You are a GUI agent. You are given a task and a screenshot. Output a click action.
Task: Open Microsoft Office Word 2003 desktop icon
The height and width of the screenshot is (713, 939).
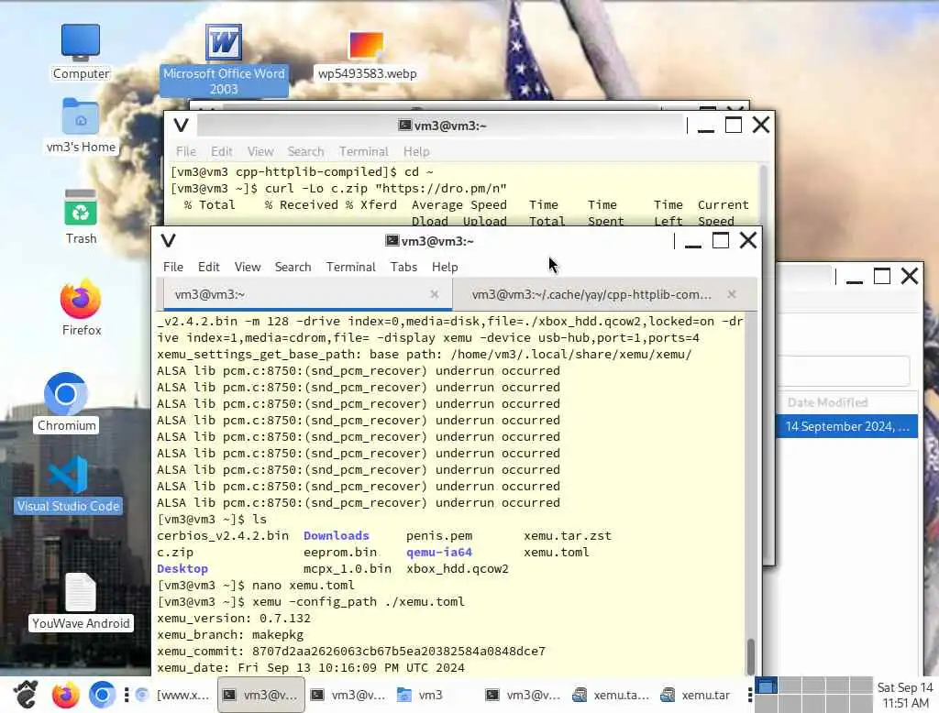224,60
